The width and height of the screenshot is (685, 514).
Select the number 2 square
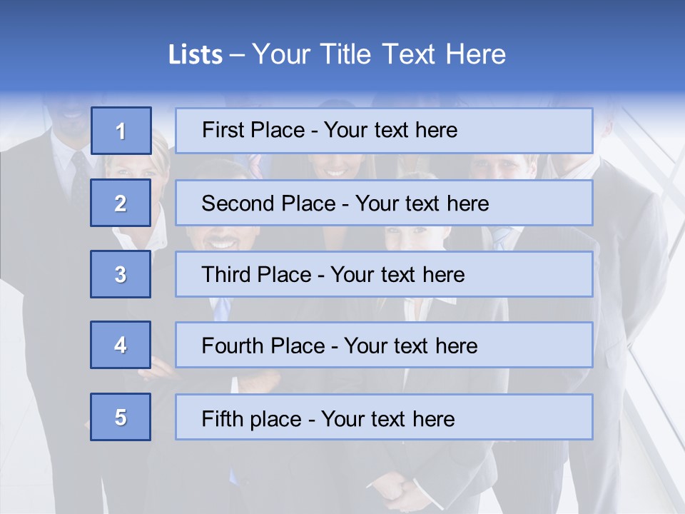(121, 203)
